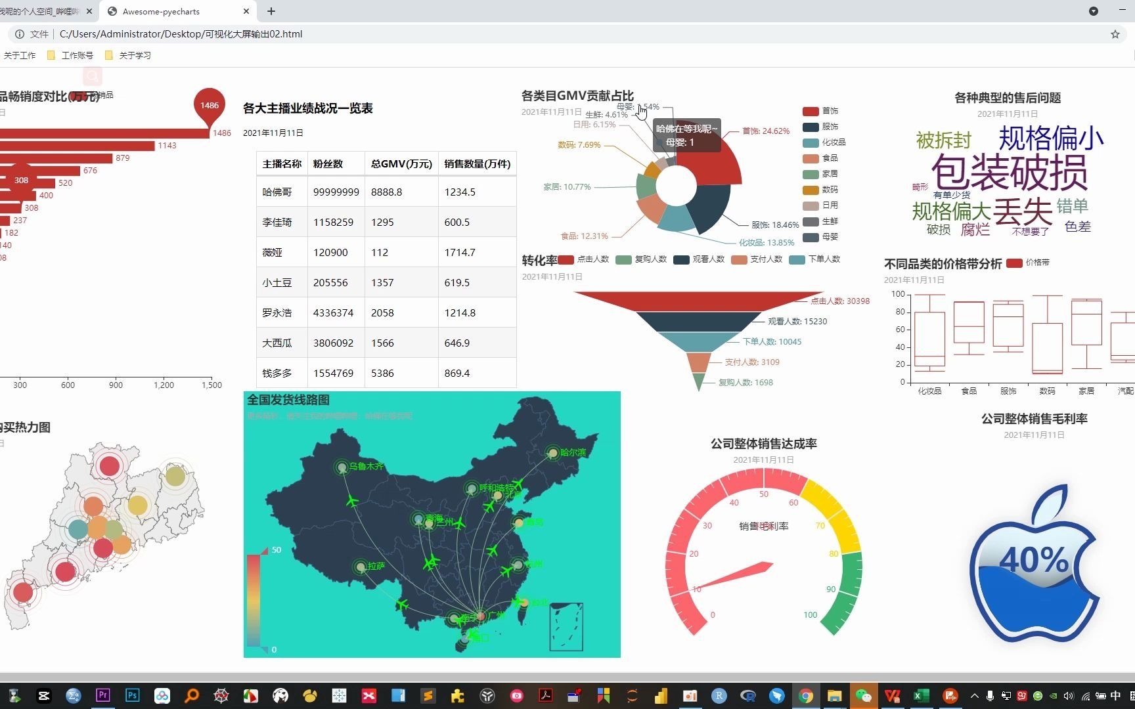
Task: Toggle 支付人数 in the funnel legend
Action: 757,259
